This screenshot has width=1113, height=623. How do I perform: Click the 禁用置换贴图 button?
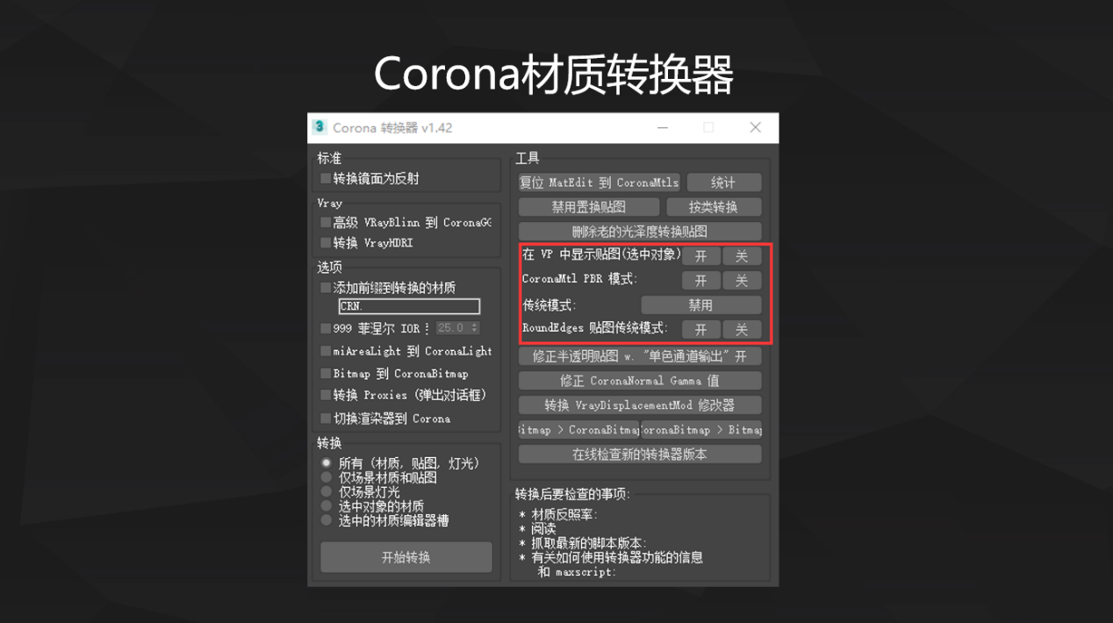[589, 207]
